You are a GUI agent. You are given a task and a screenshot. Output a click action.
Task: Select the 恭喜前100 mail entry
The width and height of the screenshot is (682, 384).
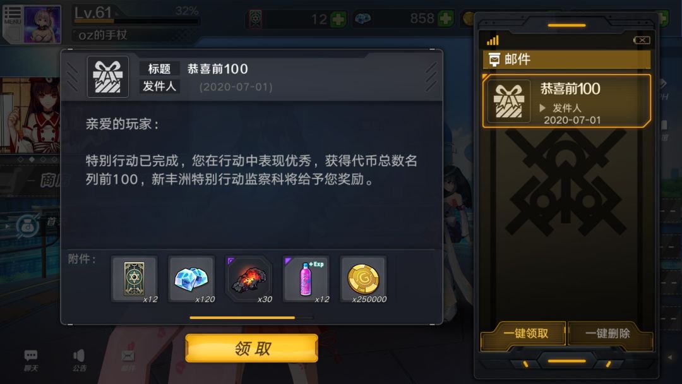click(566, 101)
